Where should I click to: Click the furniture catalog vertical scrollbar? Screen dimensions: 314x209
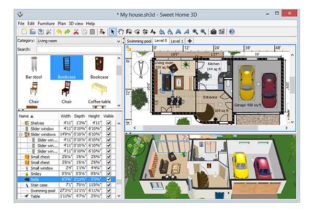[x=119, y=78]
